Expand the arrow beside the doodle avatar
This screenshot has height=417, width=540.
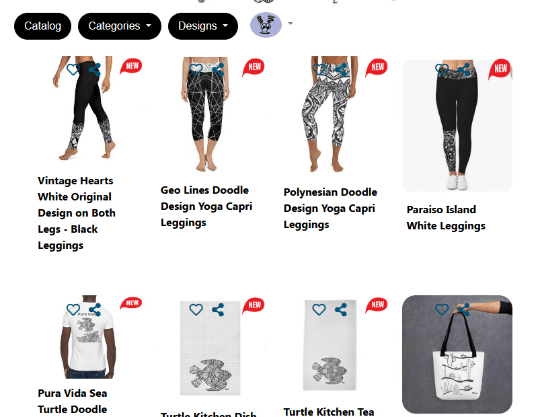pos(291,24)
